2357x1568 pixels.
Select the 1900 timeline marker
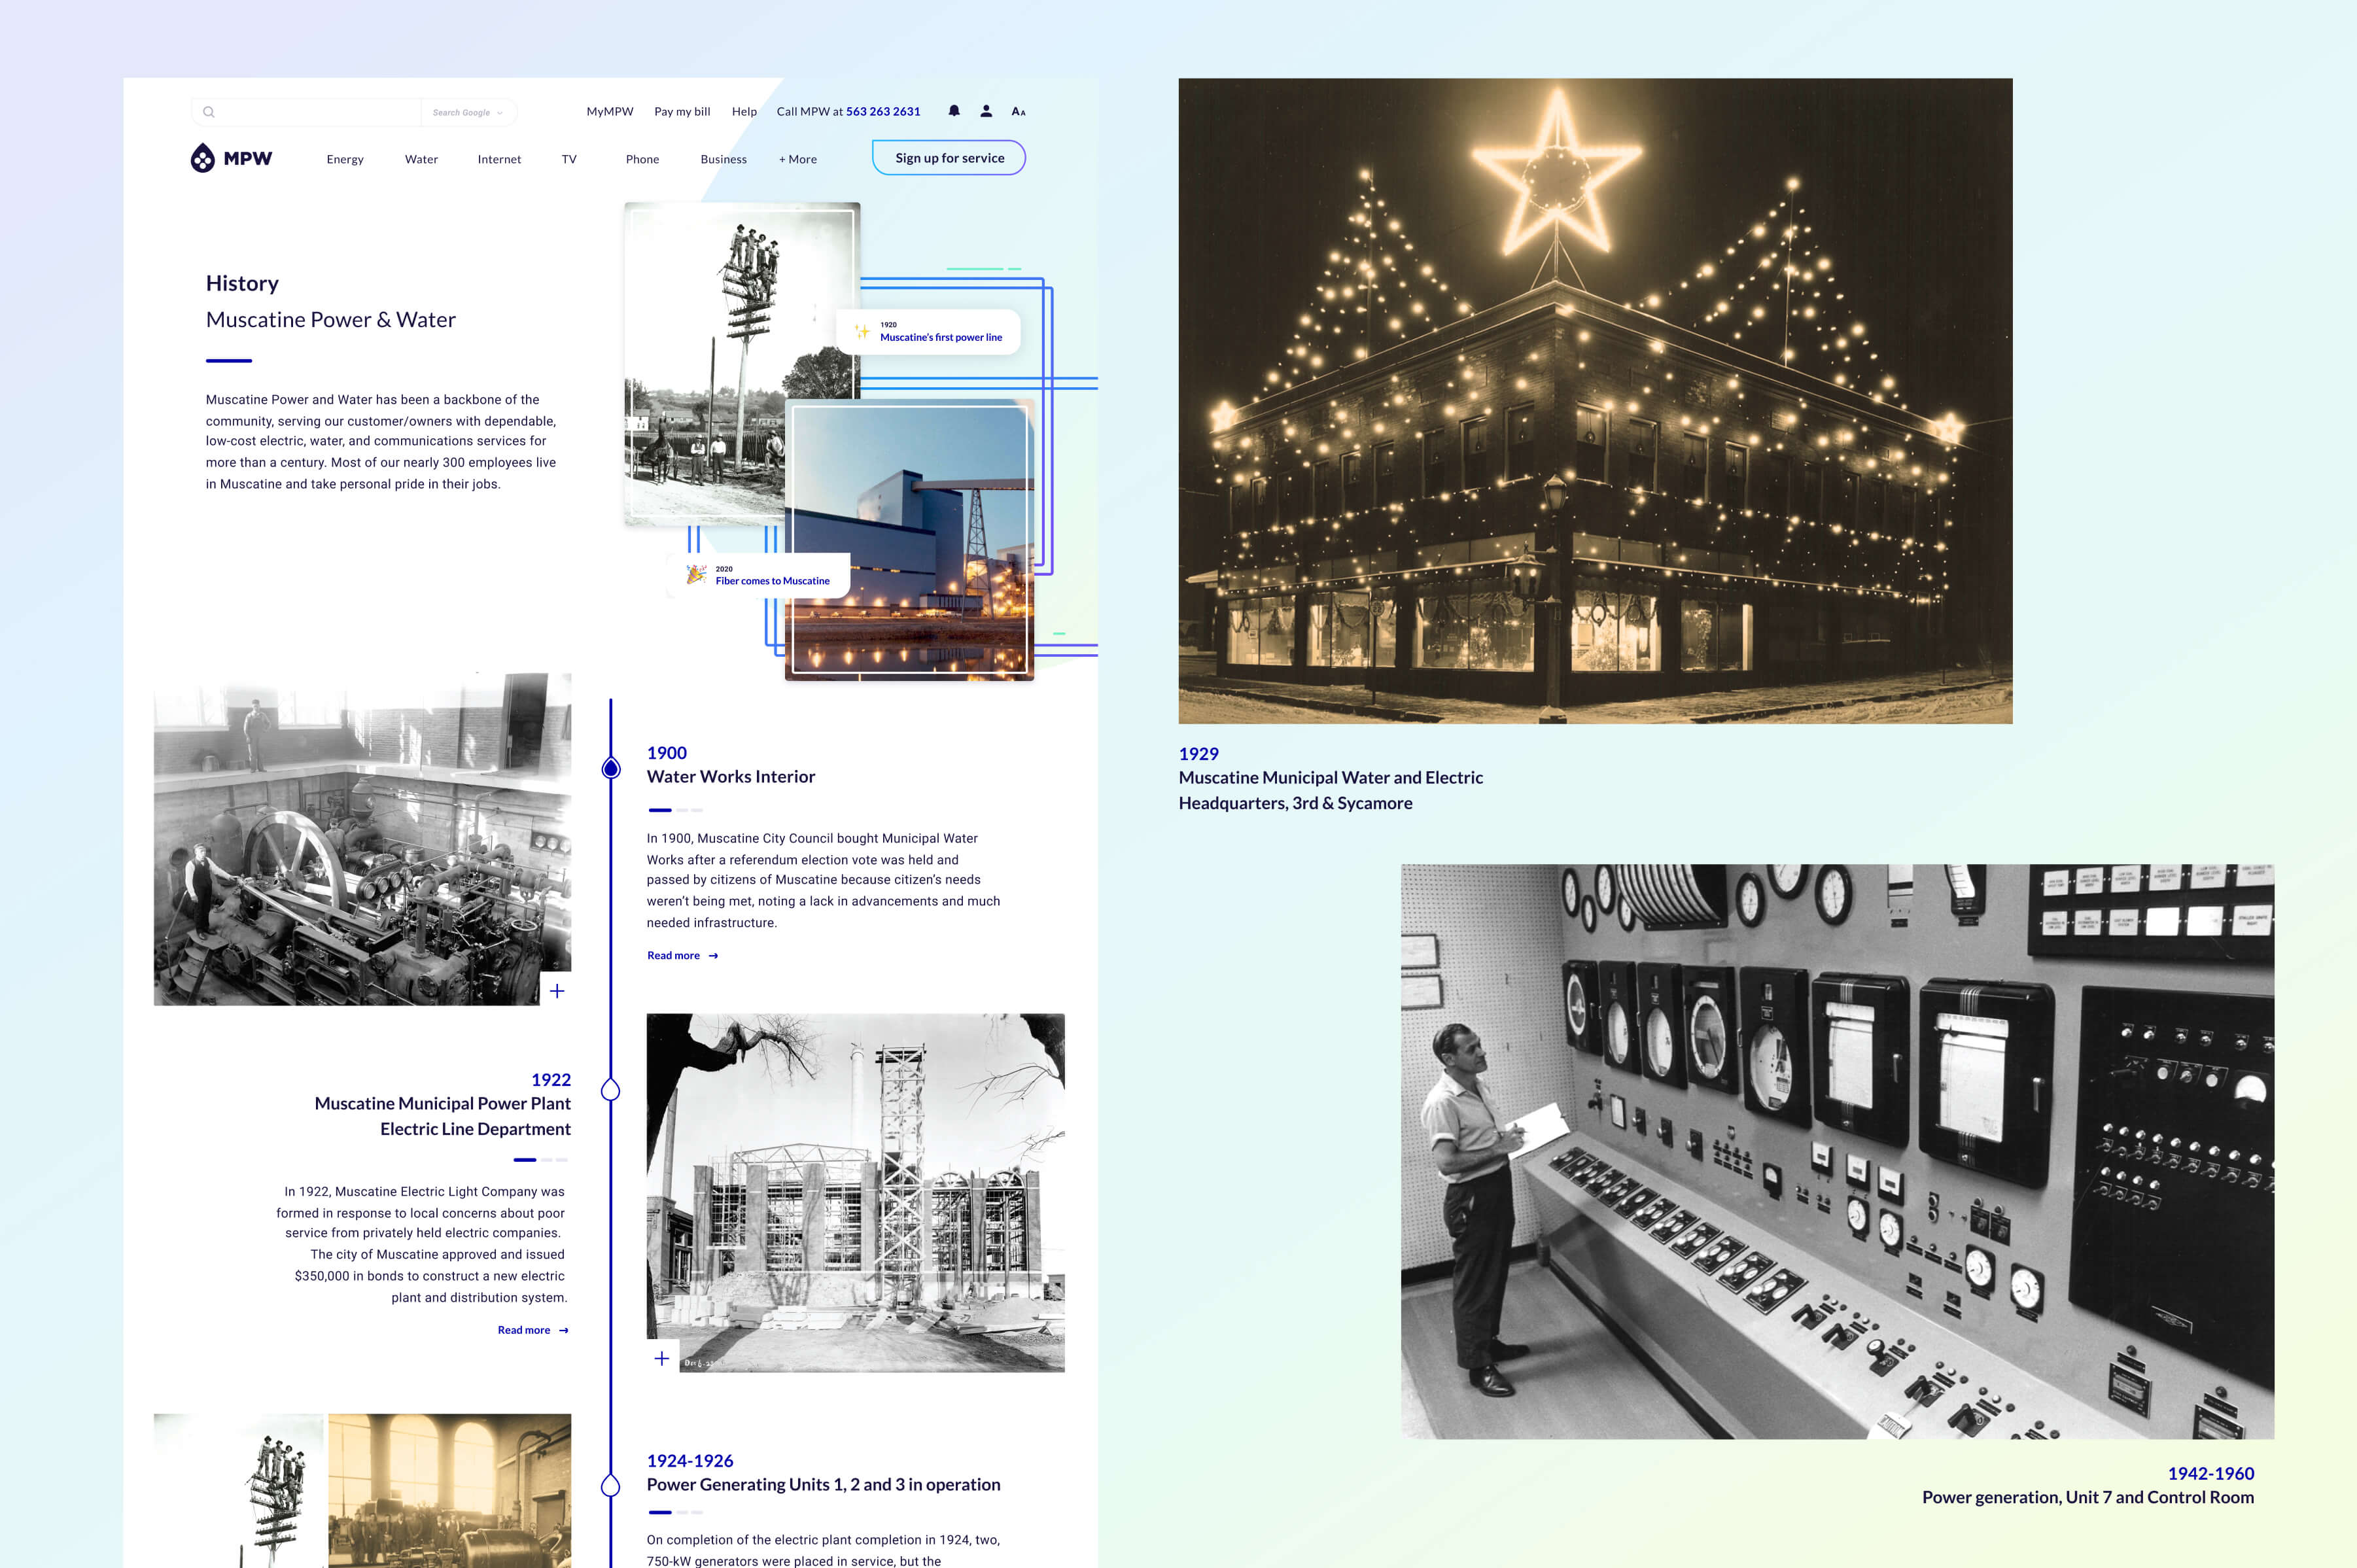(611, 768)
